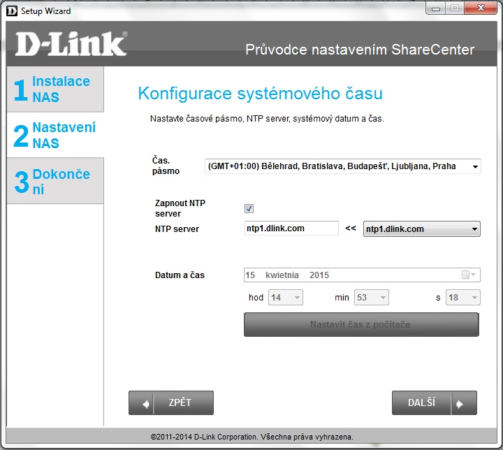Open the hod hours dropdown showing 14
503x450 pixels.
(x=285, y=297)
